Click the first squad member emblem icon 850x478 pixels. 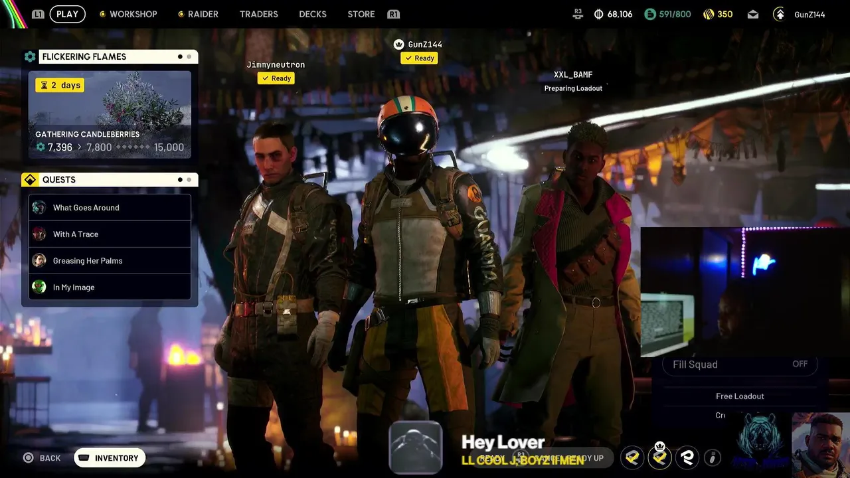[x=633, y=457]
